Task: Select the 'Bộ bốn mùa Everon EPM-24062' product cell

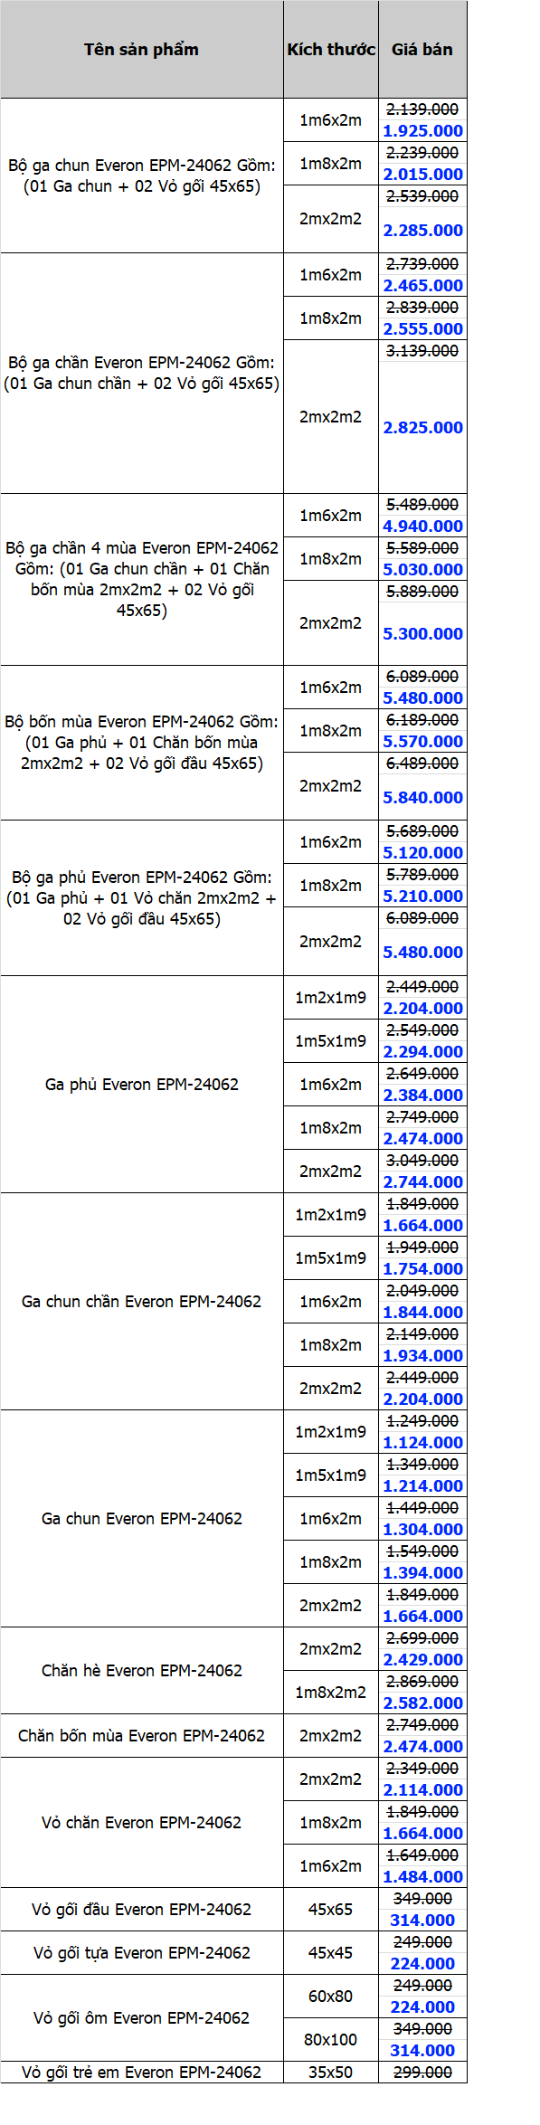Action: click(x=142, y=743)
